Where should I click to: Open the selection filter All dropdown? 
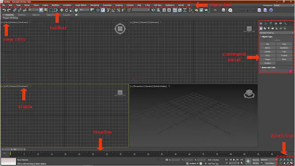point(33,10)
